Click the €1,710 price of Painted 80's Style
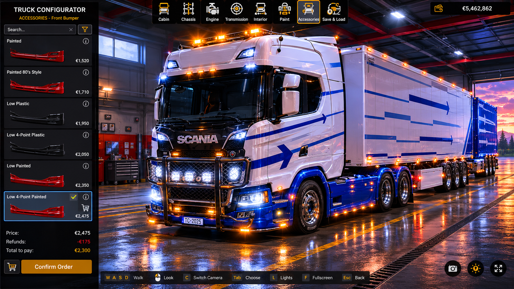The height and width of the screenshot is (289, 514). (82, 92)
